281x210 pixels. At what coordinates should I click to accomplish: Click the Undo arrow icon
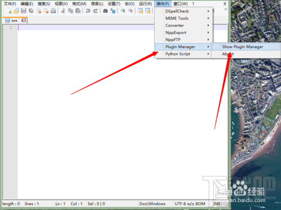pos(88,11)
